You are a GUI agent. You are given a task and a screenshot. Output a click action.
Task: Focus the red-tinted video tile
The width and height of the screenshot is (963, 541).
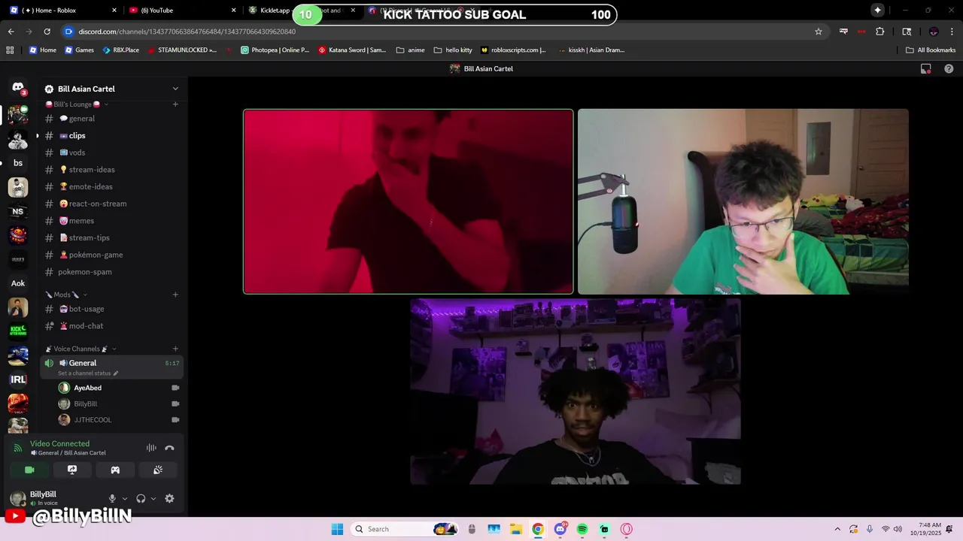coord(409,201)
